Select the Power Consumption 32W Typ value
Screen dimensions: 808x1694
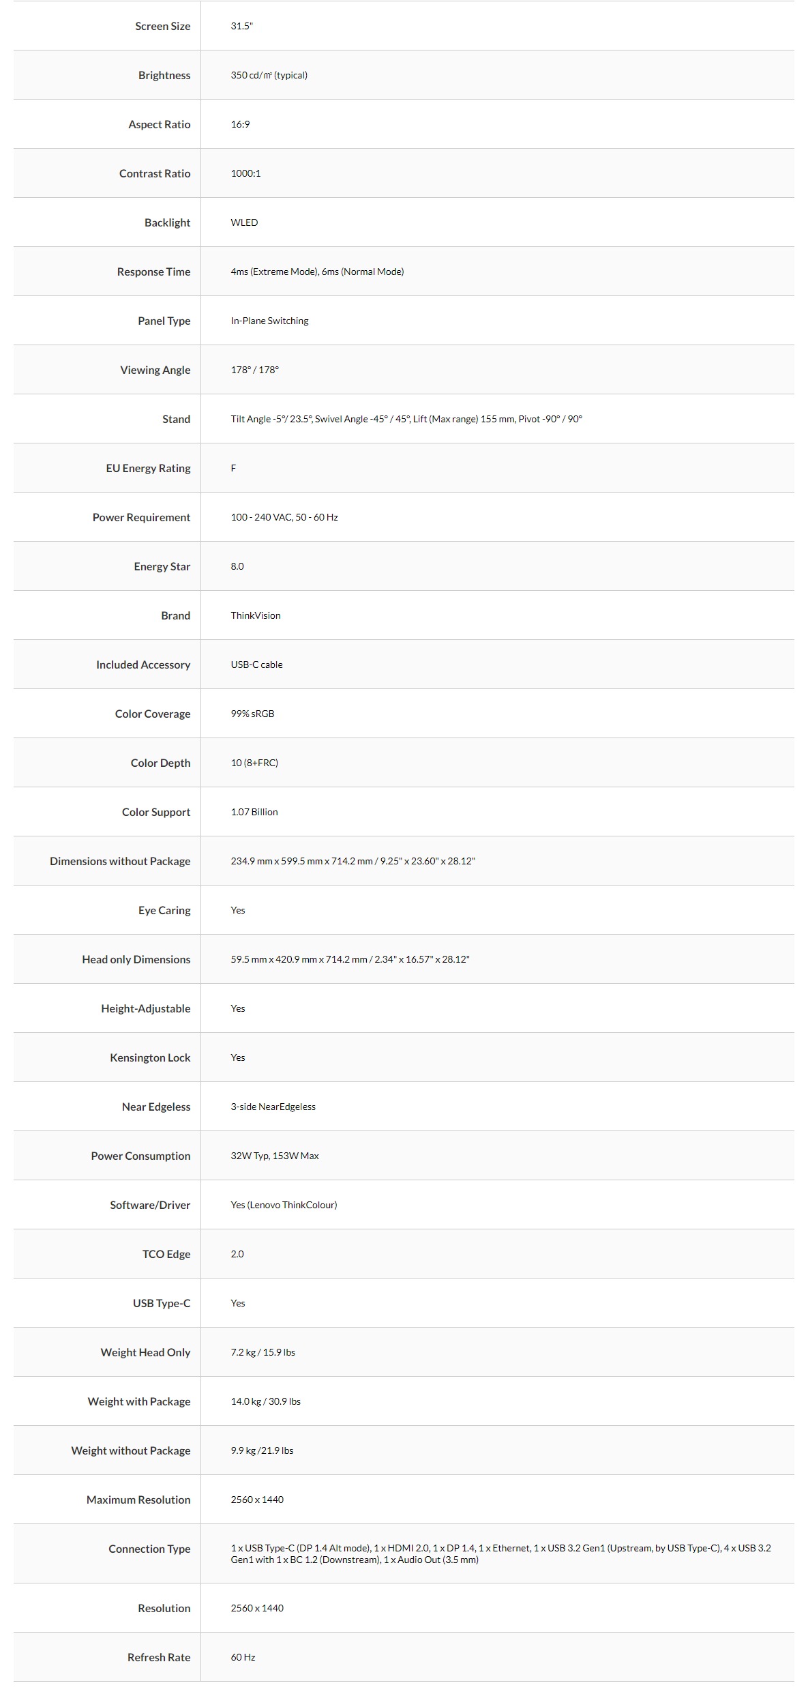coord(275,1156)
